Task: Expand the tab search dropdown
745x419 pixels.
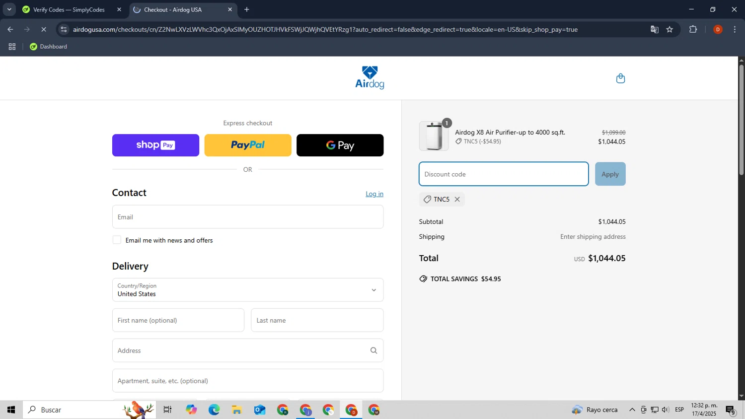Action: pyautogui.click(x=9, y=9)
